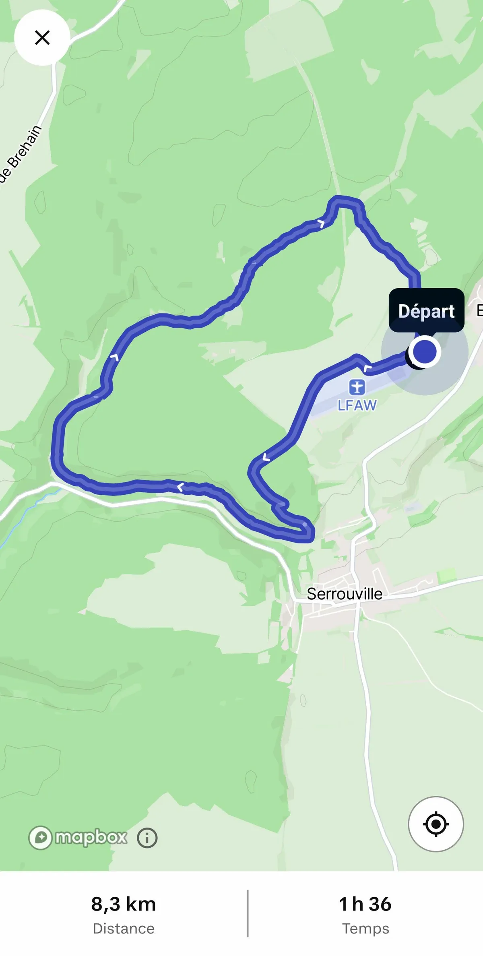Center map on current location
Screen dimensions: 483x956
(436, 824)
